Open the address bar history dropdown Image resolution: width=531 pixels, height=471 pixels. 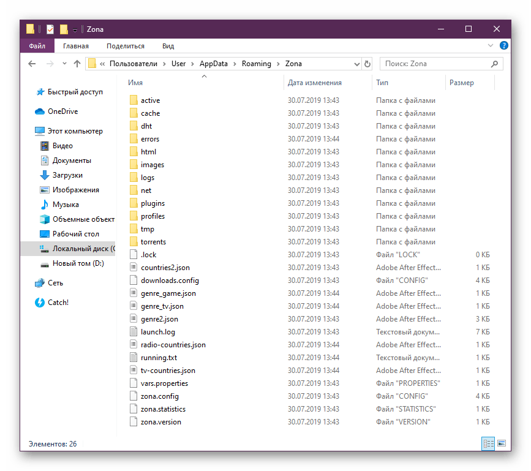[356, 64]
